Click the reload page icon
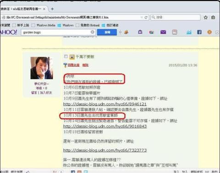Image resolution: width=220 pixels, height=173 pixels. pos(146,17)
